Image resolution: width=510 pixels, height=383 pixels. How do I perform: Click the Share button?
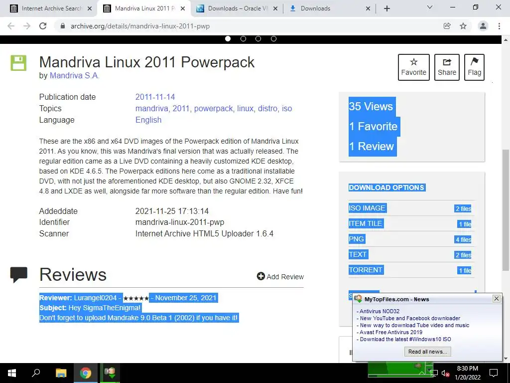point(447,67)
